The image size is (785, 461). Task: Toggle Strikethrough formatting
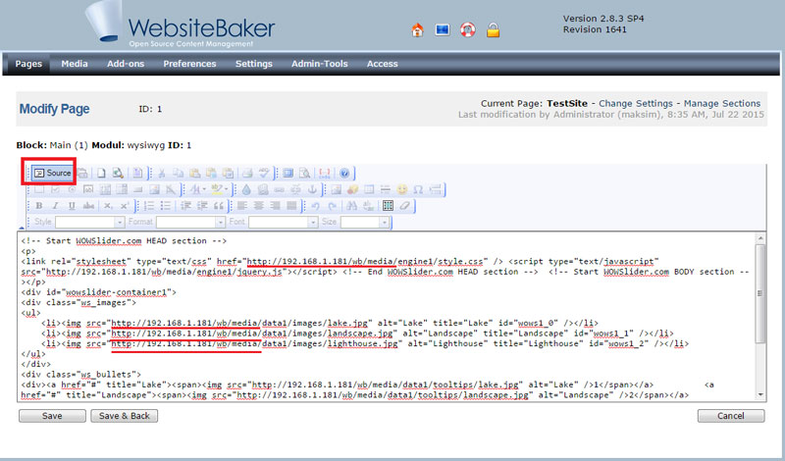click(88, 206)
